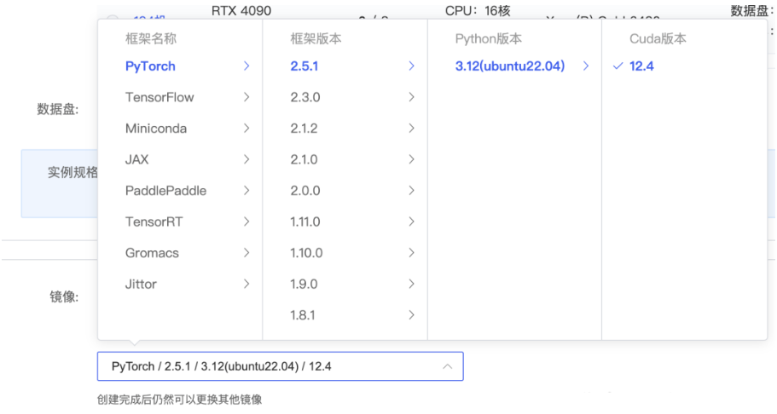Expand Gromacs row chevron arrow
Viewport: 777px width, 414px height.
coord(246,253)
